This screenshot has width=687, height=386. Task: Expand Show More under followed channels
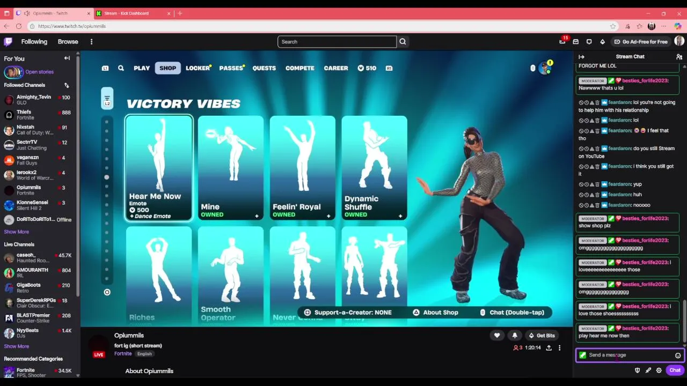pos(17,232)
